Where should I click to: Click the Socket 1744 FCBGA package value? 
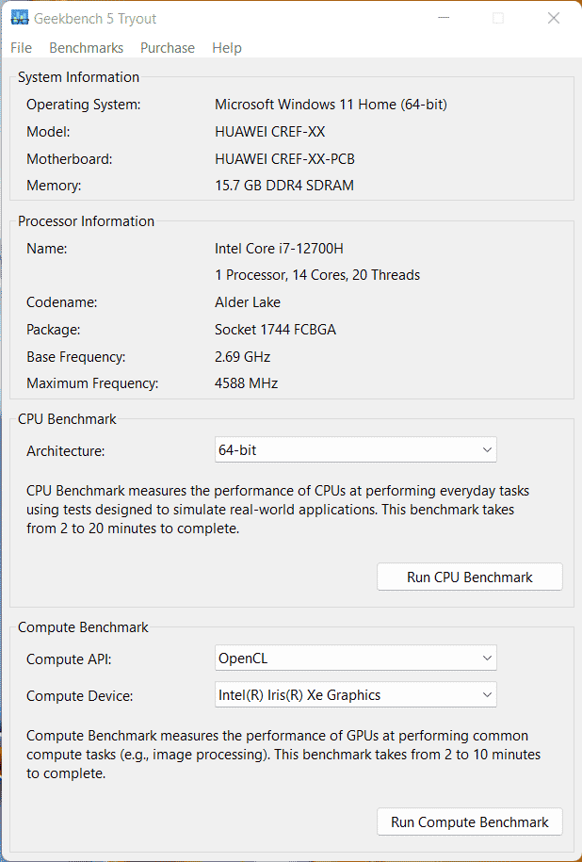point(275,330)
